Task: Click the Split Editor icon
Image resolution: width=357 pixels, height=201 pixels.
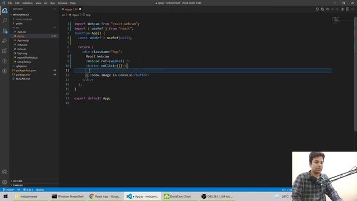Action: 348,9
